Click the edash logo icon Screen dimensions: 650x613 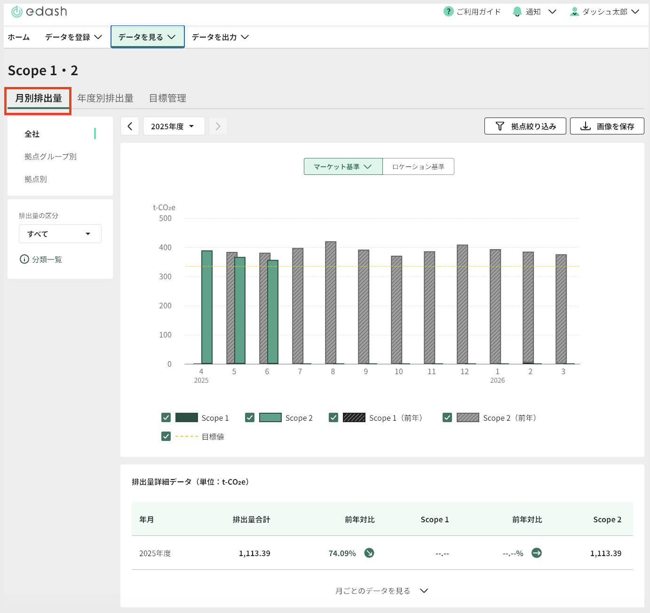tap(17, 12)
